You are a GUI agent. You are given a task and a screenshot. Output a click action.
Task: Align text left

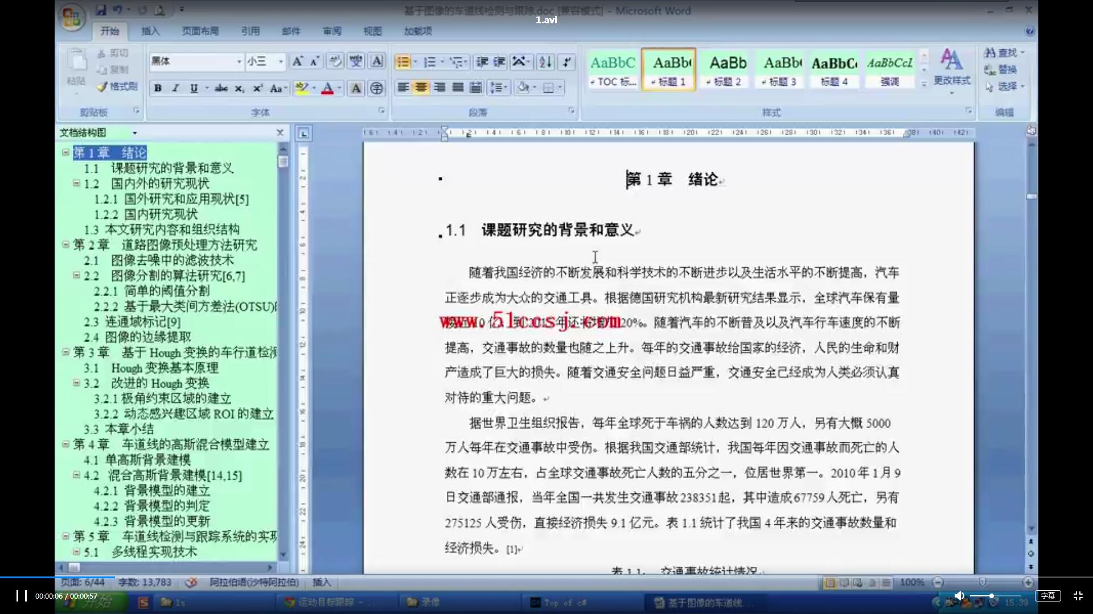coord(403,88)
